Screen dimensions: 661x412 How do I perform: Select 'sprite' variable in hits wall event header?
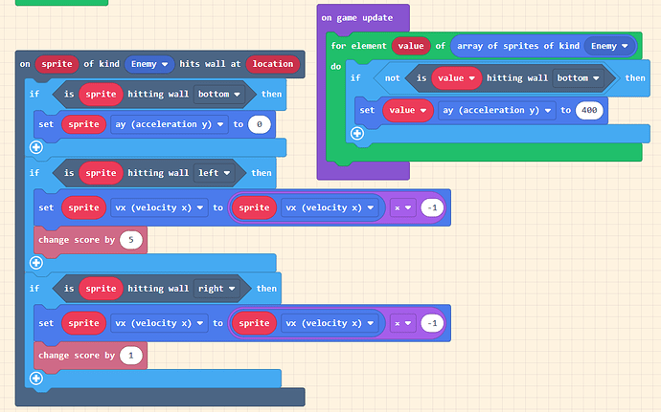click(57, 64)
